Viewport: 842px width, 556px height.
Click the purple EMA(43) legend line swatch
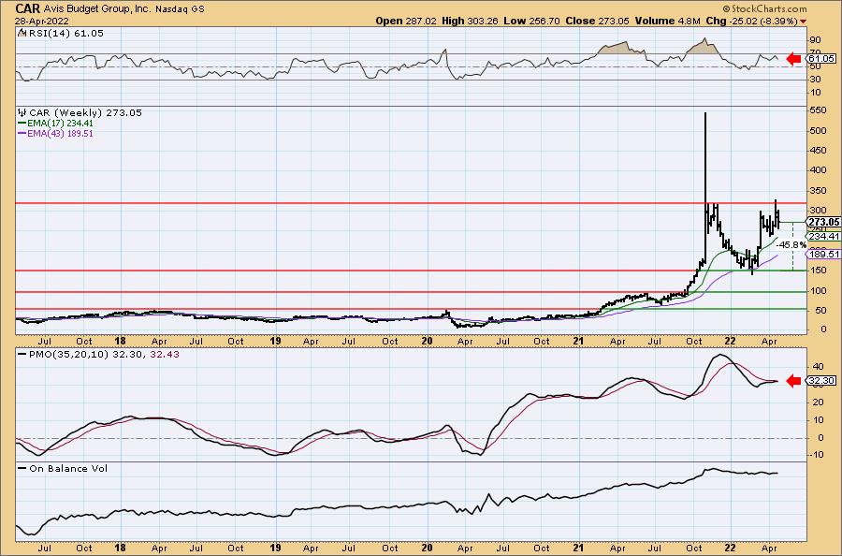pyautogui.click(x=22, y=133)
